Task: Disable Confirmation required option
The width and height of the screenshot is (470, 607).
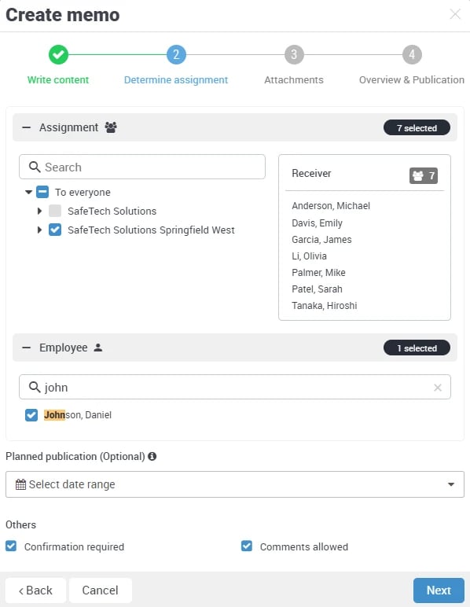Action: 11,546
